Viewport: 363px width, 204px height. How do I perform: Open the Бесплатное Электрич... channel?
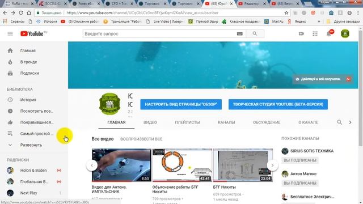[x=313, y=197]
